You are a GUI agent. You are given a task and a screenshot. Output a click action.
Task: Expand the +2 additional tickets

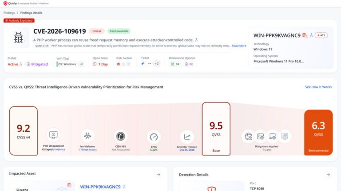point(157,64)
